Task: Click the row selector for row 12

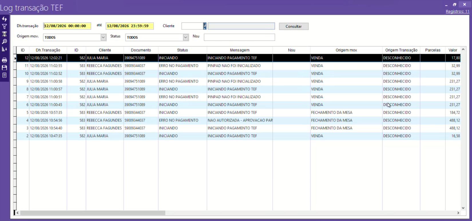Action: tap(15, 58)
